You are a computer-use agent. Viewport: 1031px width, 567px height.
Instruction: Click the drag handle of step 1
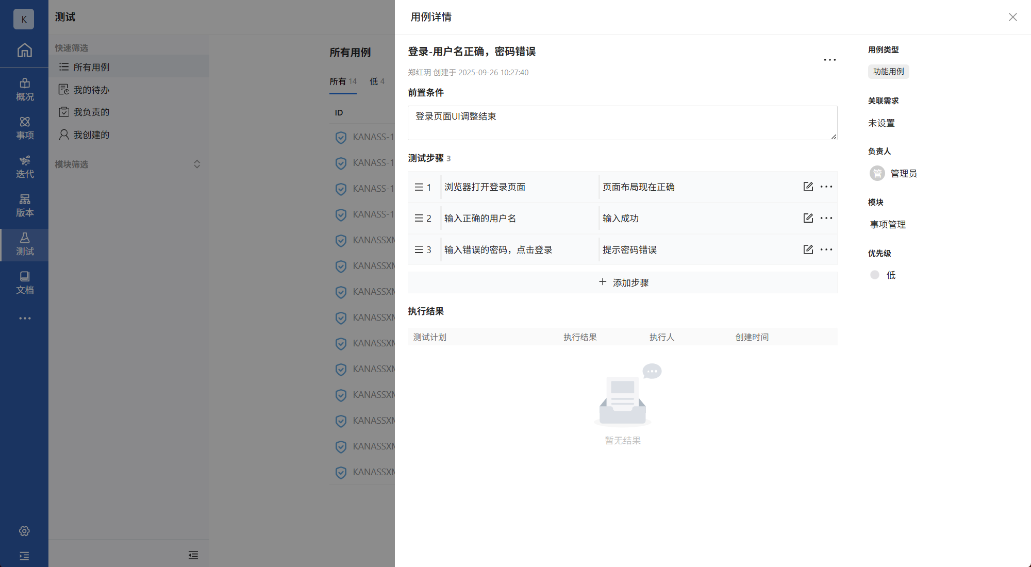pos(419,187)
